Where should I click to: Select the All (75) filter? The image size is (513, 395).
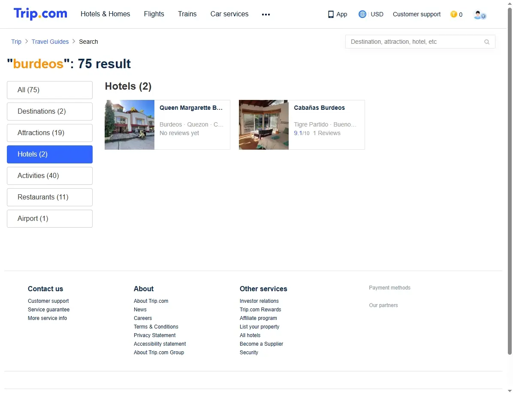click(x=50, y=90)
